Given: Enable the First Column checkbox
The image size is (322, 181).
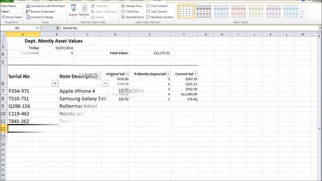Looking at the screenshot, I should [148, 6].
